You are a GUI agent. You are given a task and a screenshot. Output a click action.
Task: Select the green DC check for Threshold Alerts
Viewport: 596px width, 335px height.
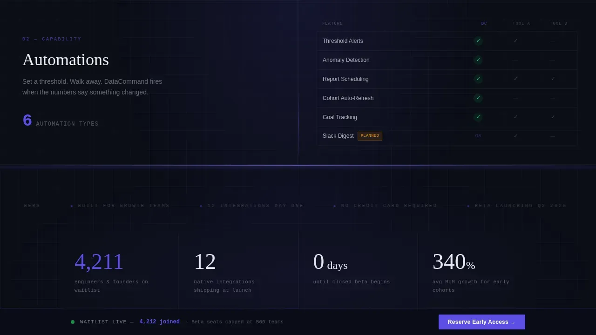pos(478,41)
